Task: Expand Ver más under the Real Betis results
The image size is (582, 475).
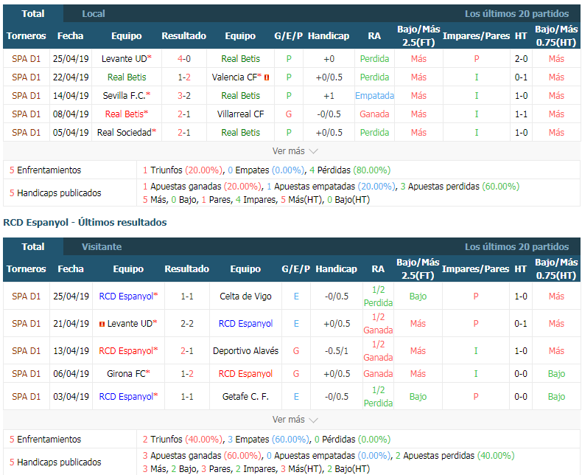Action: click(295, 151)
